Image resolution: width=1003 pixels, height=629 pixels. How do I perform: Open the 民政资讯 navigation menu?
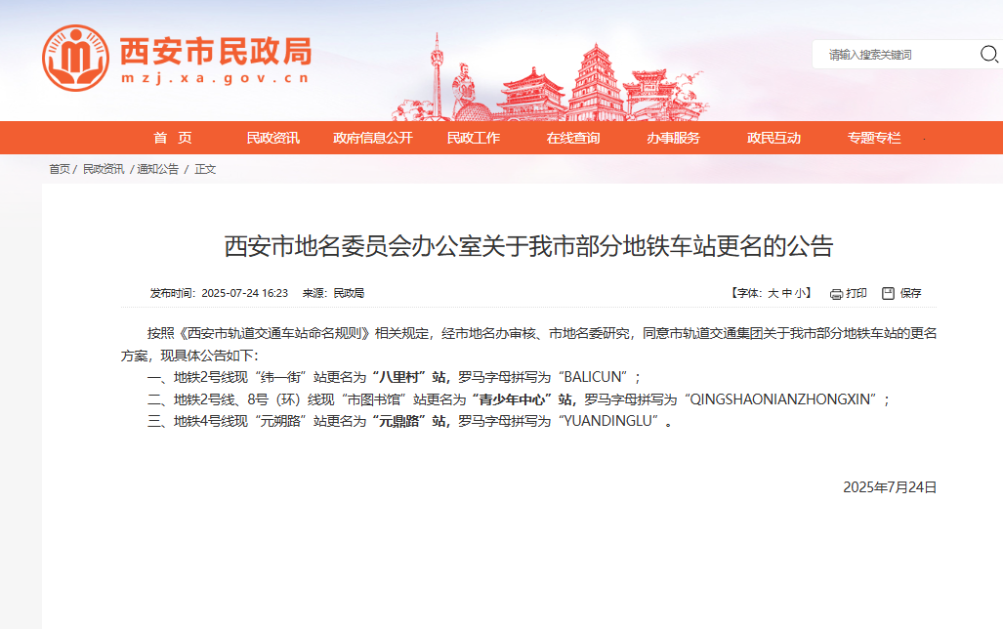coord(272,138)
